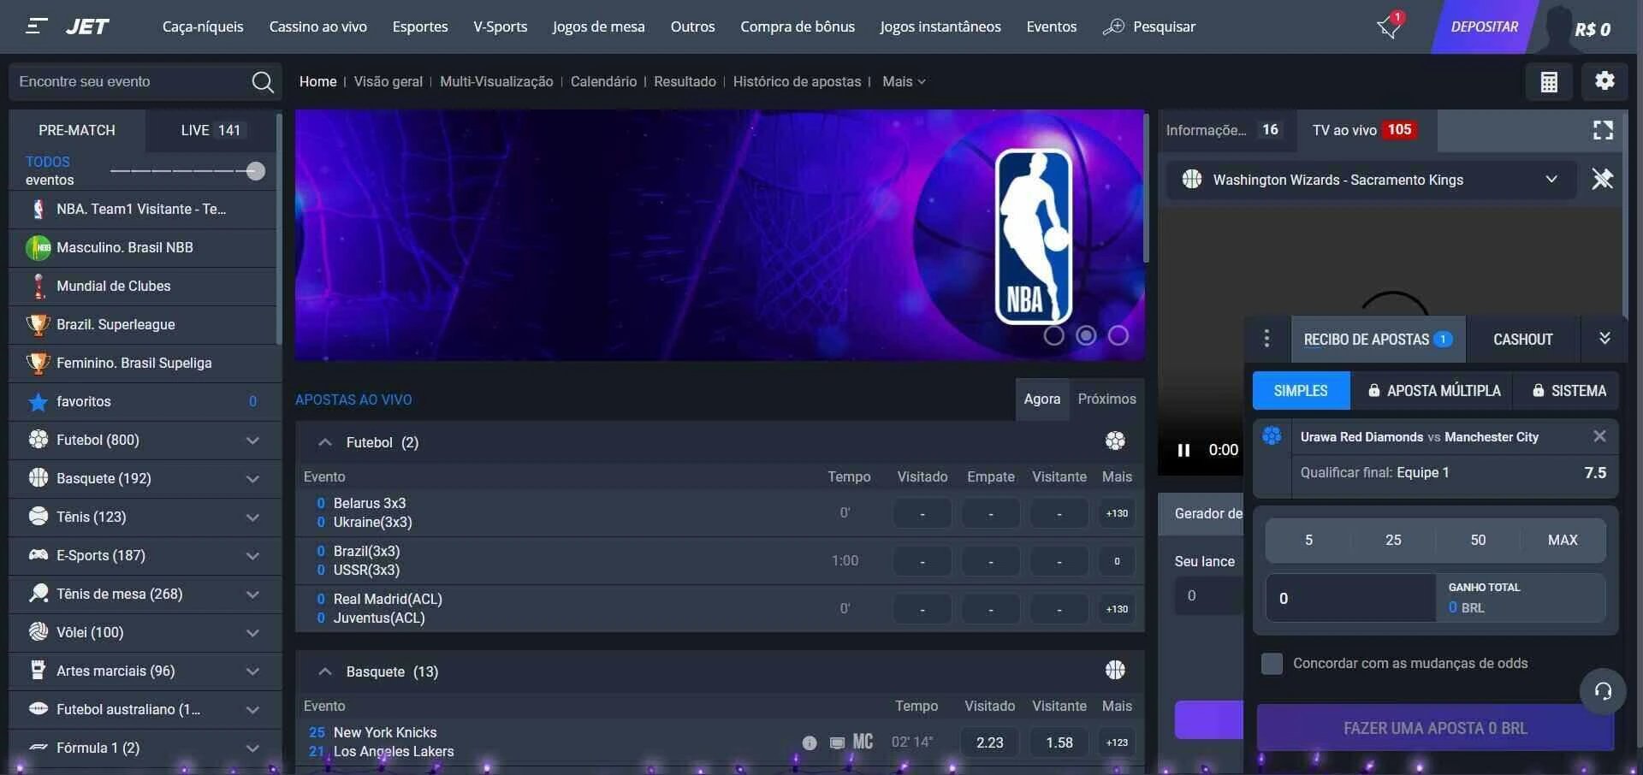Expand Tênis (123) sports category
This screenshot has height=775, width=1643.
[x=145, y=517]
